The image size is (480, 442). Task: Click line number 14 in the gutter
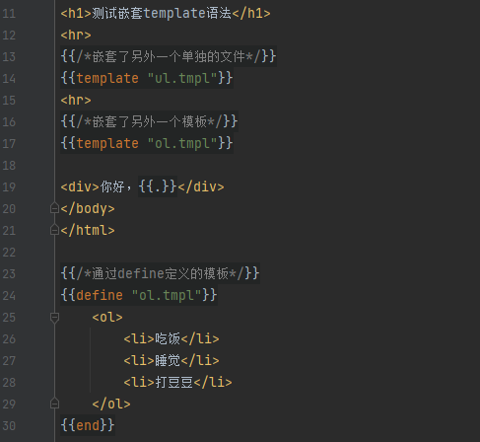pyautogui.click(x=9, y=79)
